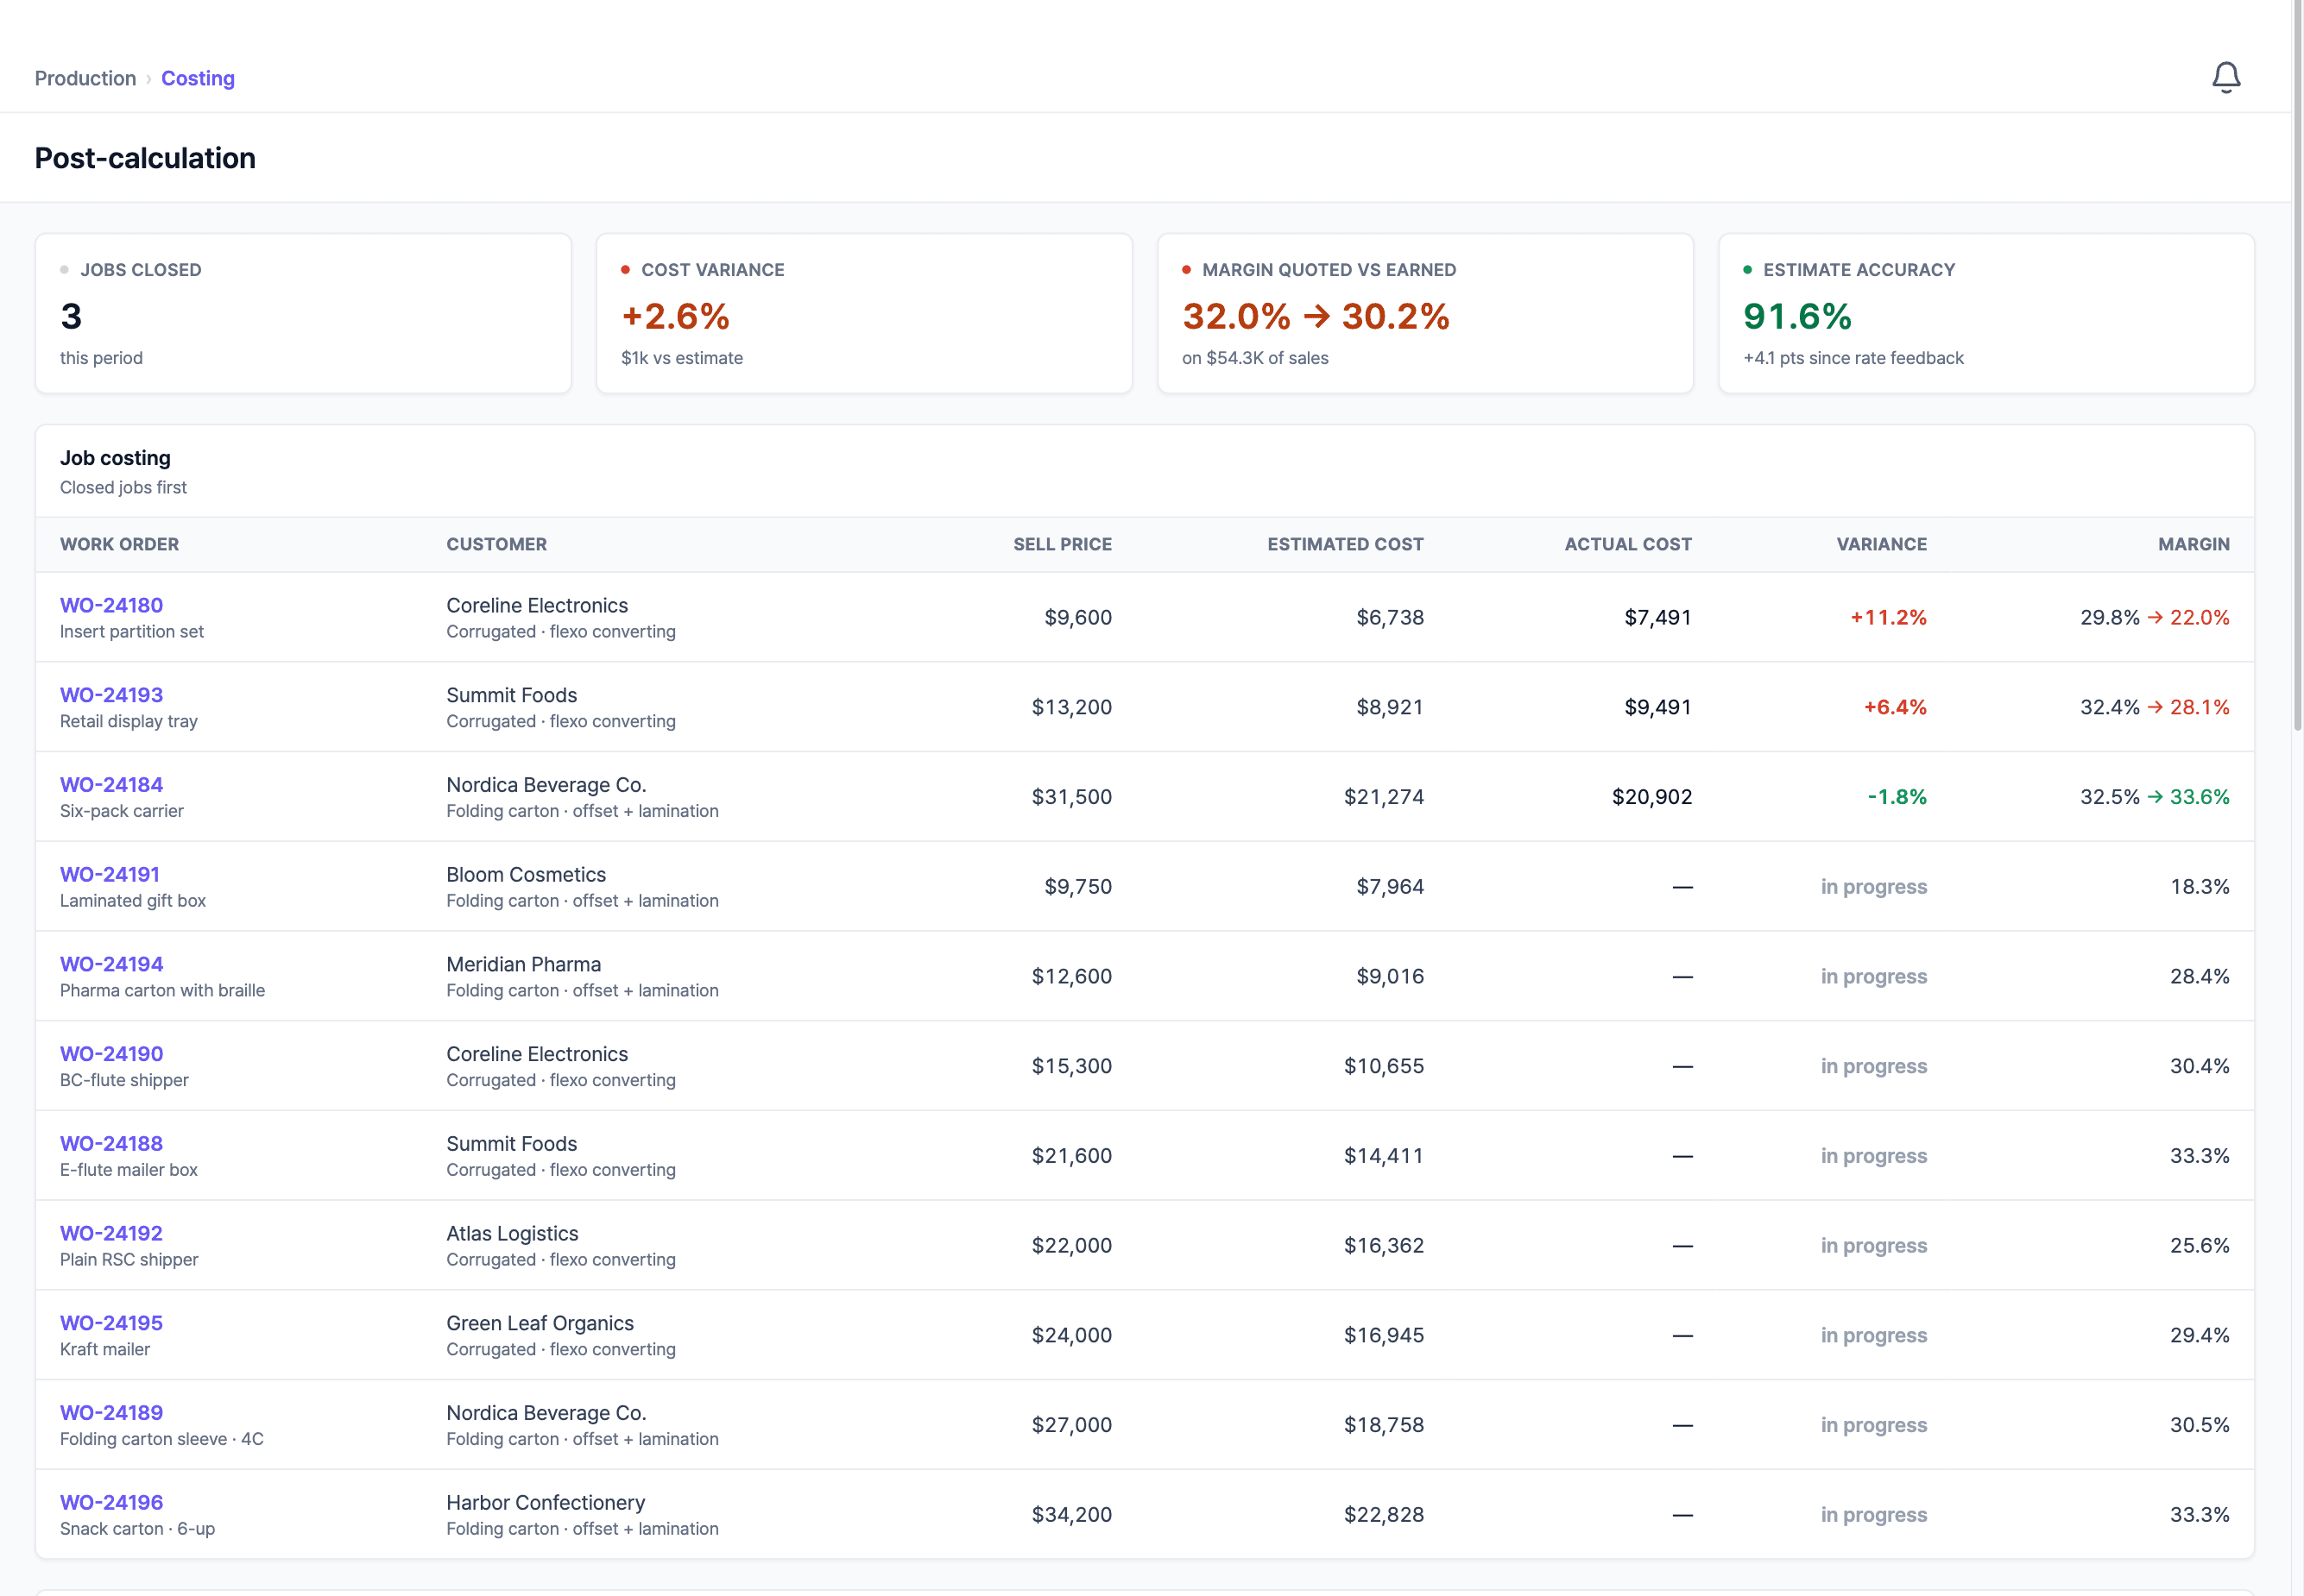The width and height of the screenshot is (2304, 1596).
Task: Click the margin 29.8% → 22.0%
Action: (2154, 617)
